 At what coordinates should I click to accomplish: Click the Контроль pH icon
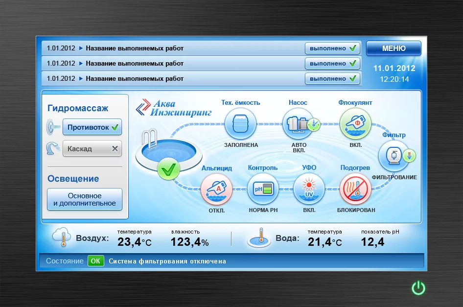point(263,189)
